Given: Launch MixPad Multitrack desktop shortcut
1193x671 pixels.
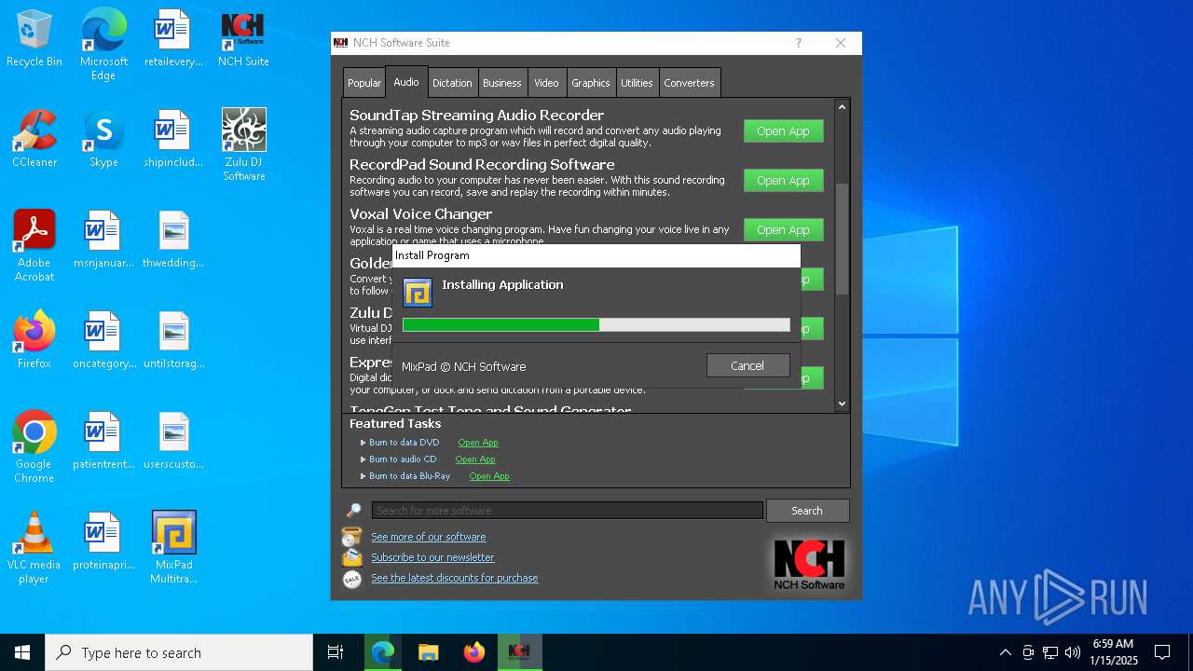Looking at the screenshot, I should [x=173, y=548].
